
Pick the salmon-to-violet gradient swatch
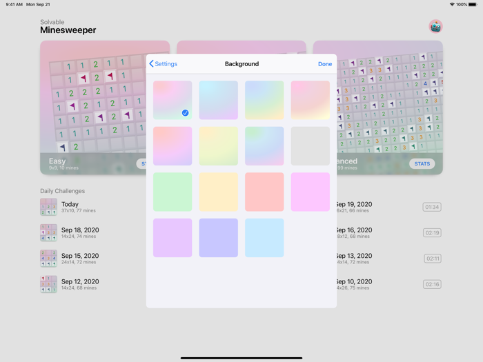point(172,146)
